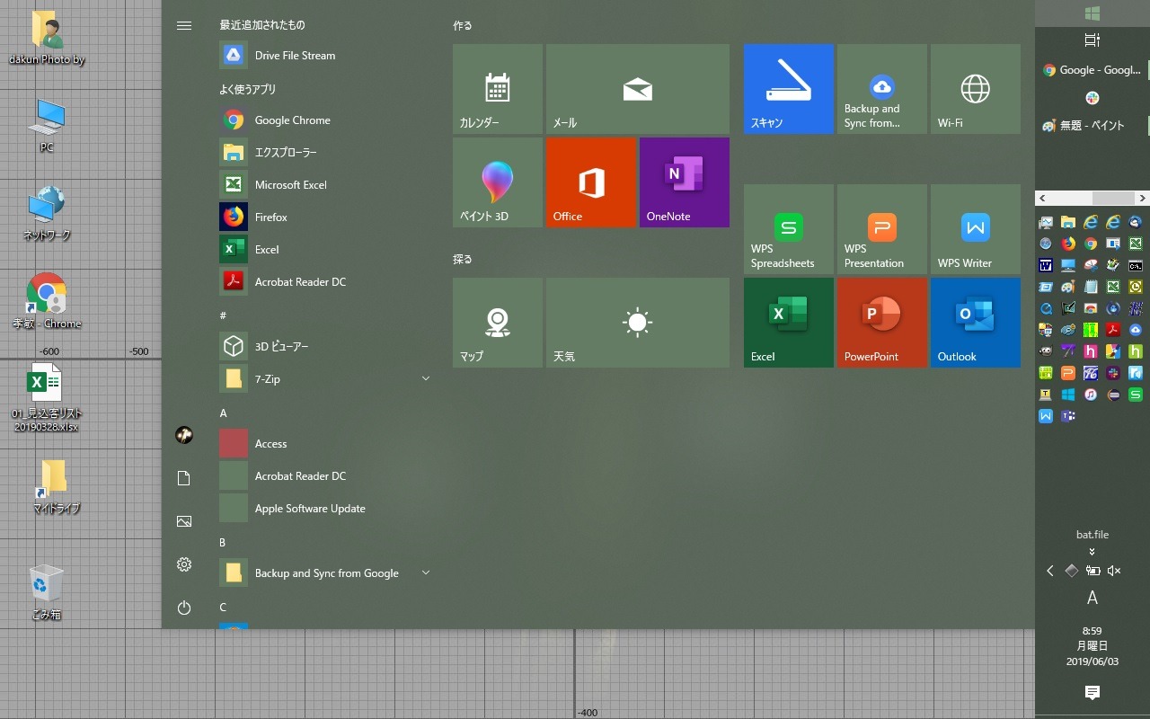Expand the Start menu hamburger button

pyautogui.click(x=184, y=25)
